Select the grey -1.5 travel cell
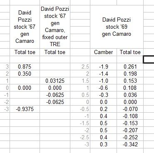 pos(80,123)
